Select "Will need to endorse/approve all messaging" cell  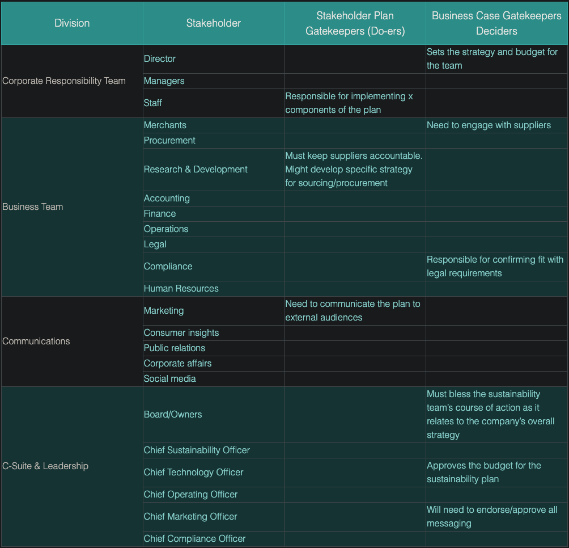(492, 516)
